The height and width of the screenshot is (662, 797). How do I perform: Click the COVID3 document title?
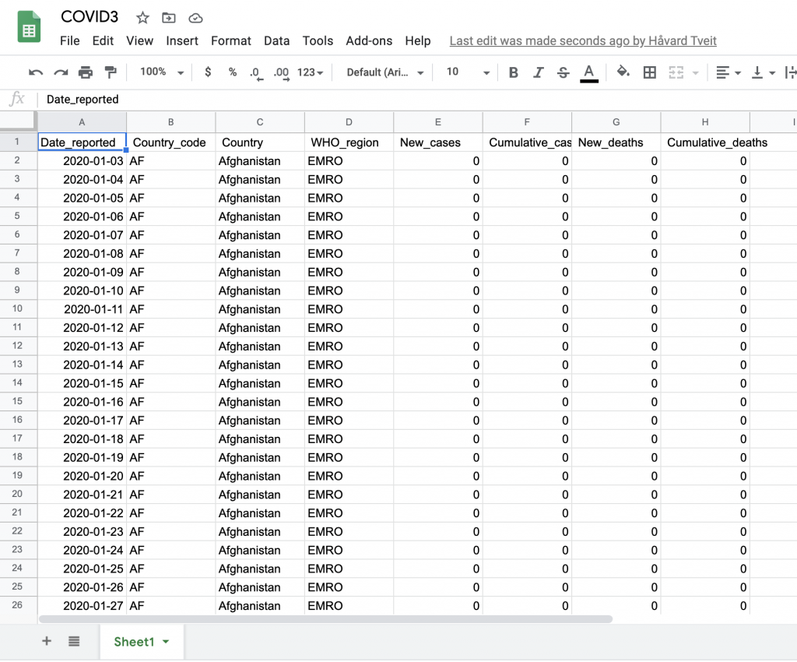(x=90, y=17)
